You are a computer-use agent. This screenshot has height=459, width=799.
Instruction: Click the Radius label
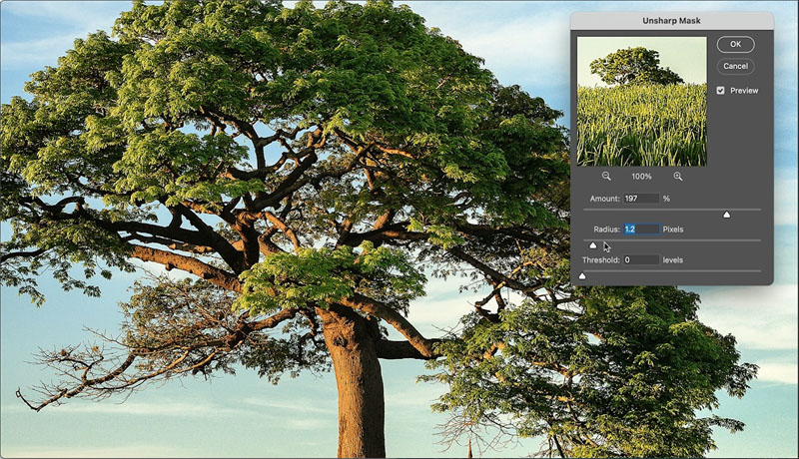(x=606, y=229)
